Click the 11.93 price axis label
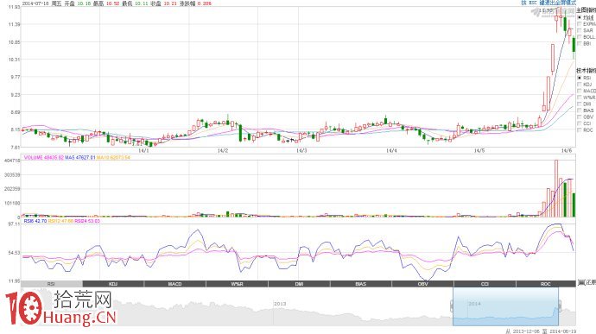The width and height of the screenshot is (596, 334). tap(14, 7)
